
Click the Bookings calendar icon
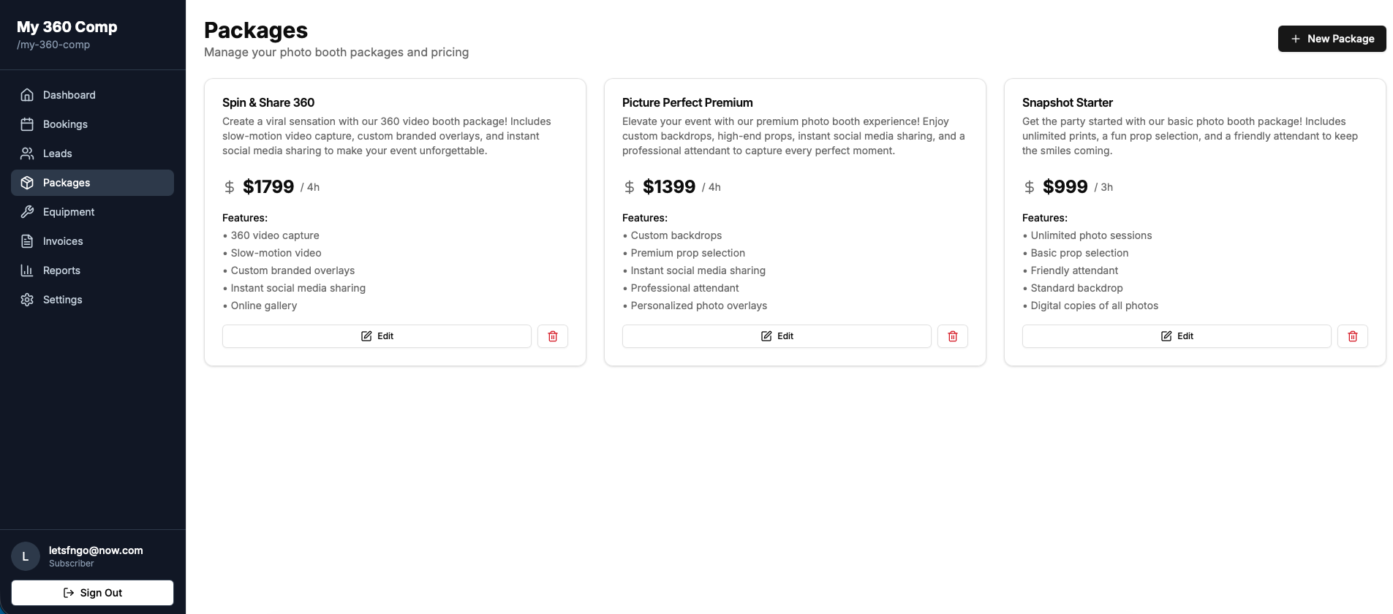point(27,124)
